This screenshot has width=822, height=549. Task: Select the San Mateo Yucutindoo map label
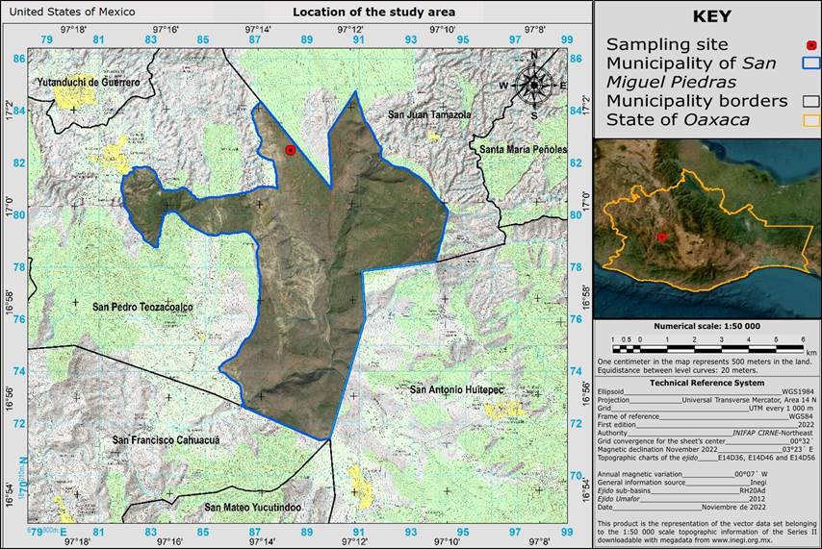pyautogui.click(x=253, y=507)
